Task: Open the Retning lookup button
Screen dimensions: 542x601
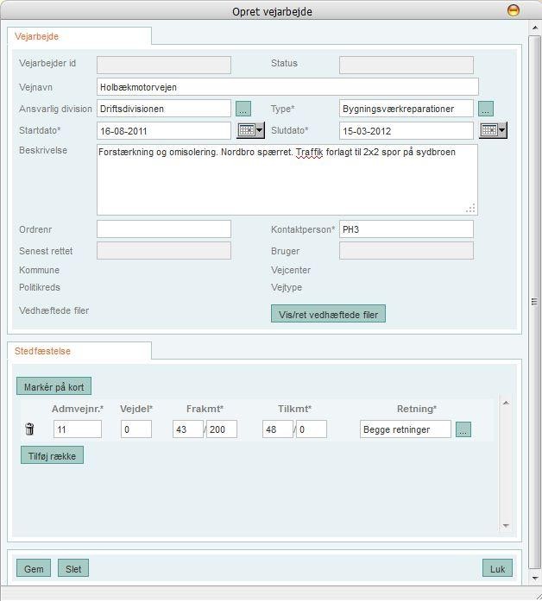Action: pyautogui.click(x=463, y=429)
